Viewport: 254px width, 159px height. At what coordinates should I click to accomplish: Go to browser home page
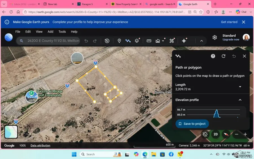[x=18, y=12]
